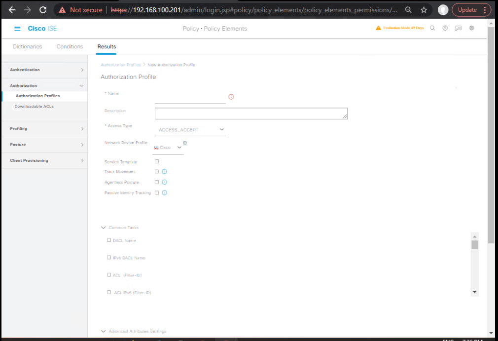Image resolution: width=498 pixels, height=341 pixels.
Task: Open the Network Device Profile dropdown
Action: coord(168,148)
